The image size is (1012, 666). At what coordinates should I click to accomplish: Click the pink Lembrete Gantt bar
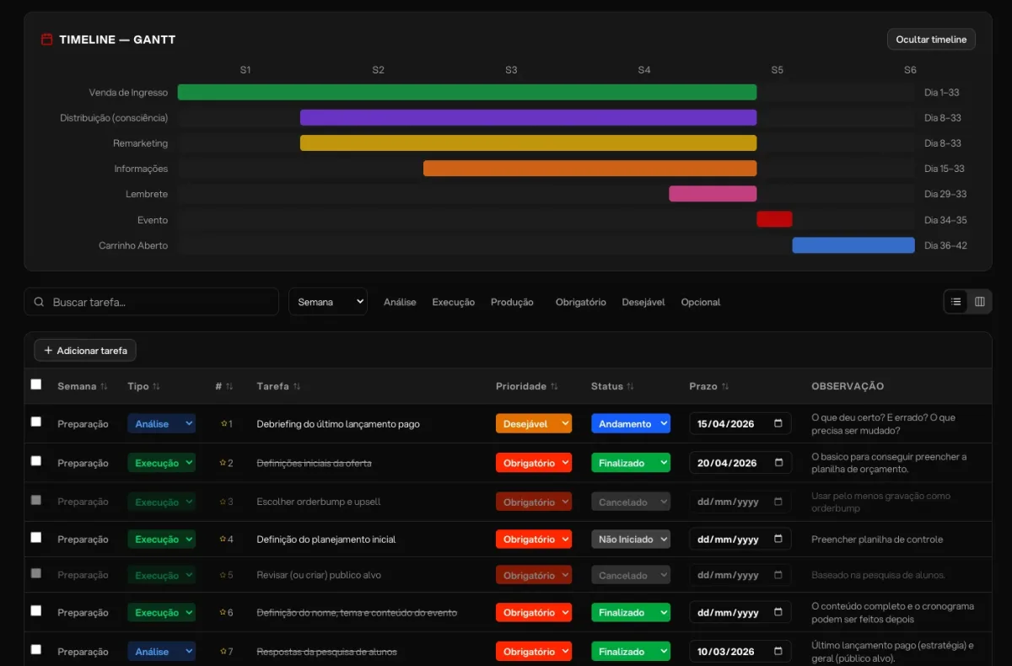(713, 194)
